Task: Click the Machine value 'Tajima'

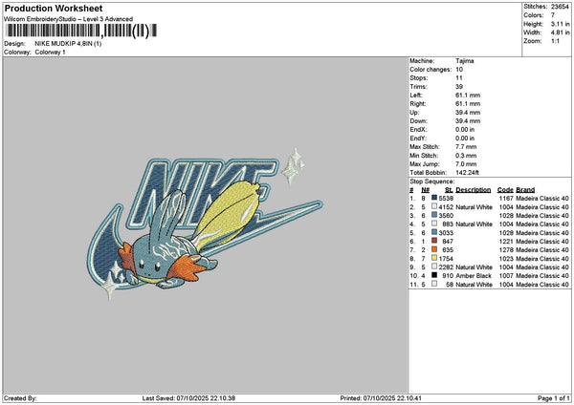Action: pyautogui.click(x=465, y=61)
